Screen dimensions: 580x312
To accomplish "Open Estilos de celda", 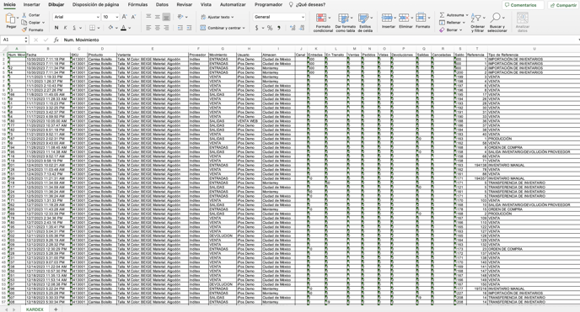I will tap(365, 23).
